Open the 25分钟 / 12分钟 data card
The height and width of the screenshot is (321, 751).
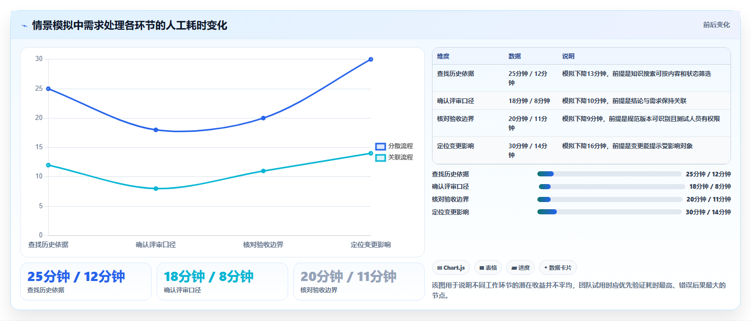click(86, 282)
